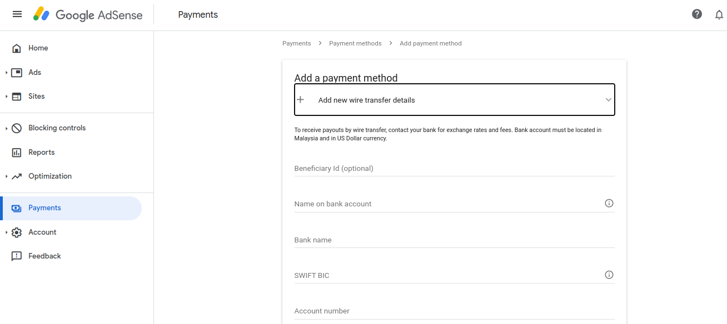Open the Help question mark icon
The width and height of the screenshot is (727, 324).
[697, 14]
